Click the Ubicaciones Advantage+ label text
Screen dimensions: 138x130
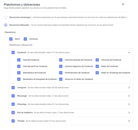click(20, 17)
